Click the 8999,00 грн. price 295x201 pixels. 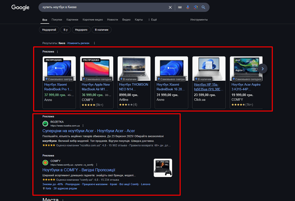point(128,95)
